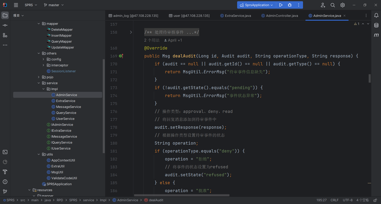Image resolution: width=381 pixels, height=204 pixels.
Task: Switch to admin_log database tab
Action: [133, 16]
